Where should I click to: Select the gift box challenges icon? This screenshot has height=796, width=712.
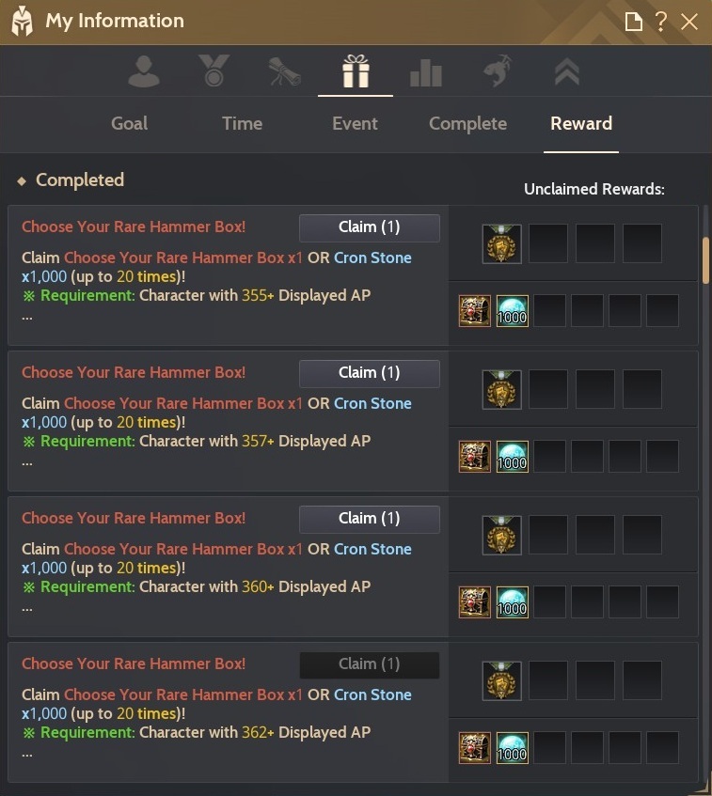[x=356, y=71]
